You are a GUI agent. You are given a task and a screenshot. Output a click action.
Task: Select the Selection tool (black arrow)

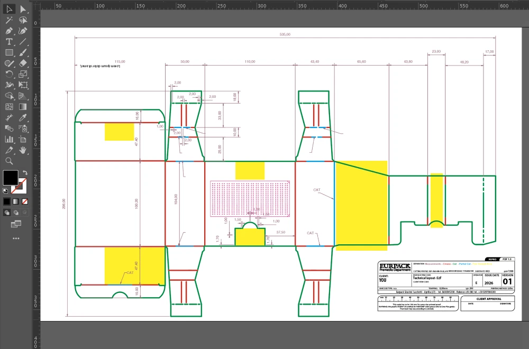click(x=9, y=9)
